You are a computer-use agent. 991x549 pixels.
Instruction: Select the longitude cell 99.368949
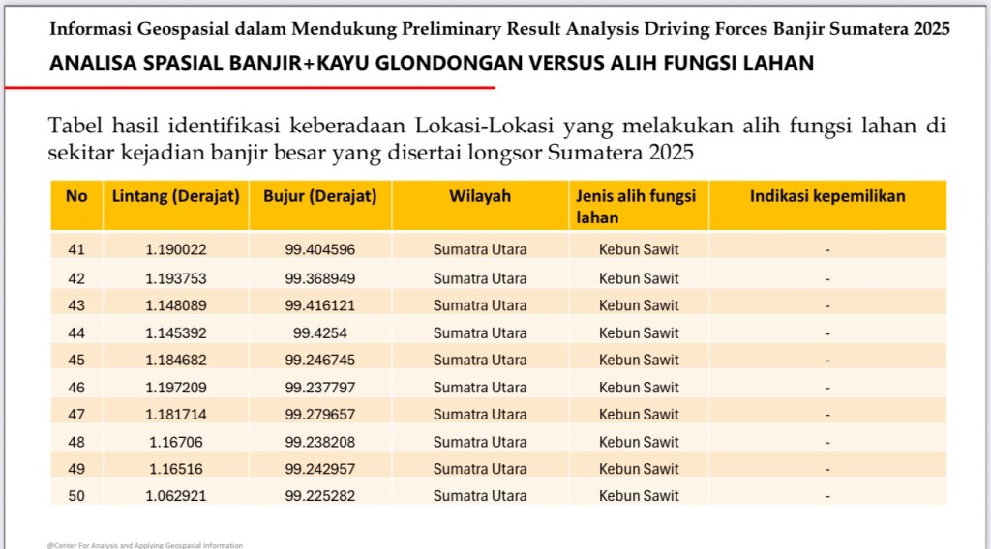tap(319, 278)
